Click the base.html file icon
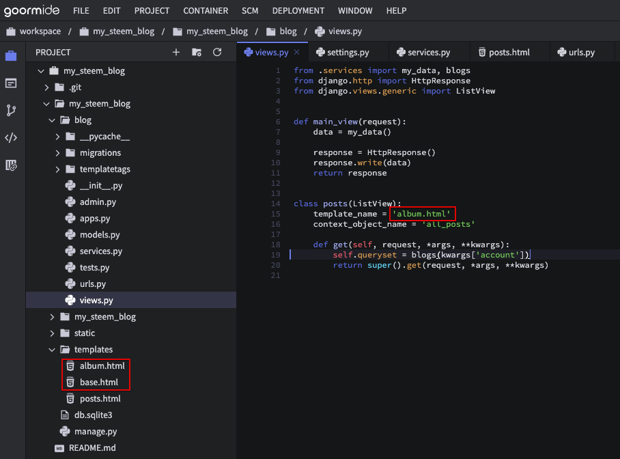Image resolution: width=620 pixels, height=459 pixels. click(x=70, y=382)
